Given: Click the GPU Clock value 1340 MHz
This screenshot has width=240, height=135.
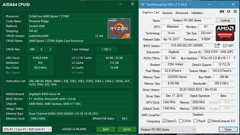Looking at the screenshot, I should coord(169,102).
